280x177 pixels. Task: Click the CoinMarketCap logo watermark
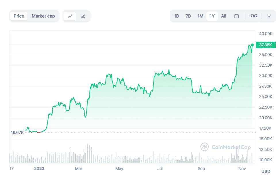(226, 147)
